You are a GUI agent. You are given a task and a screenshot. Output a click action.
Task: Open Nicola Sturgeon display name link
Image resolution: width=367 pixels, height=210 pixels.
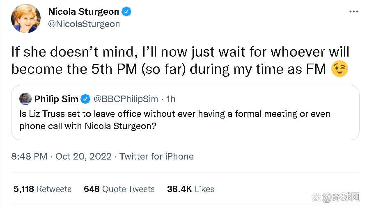click(x=84, y=11)
